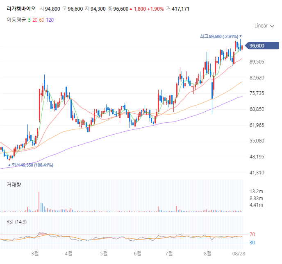Click the 8.83m volume axis label
The width and height of the screenshot is (282, 264).
pyautogui.click(x=256, y=198)
